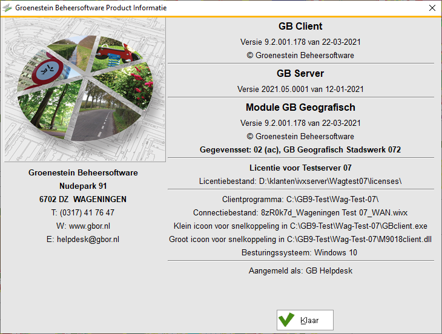Click the Groenestein app icon in title bar
The width and height of the screenshot is (442, 334).
click(x=7, y=8)
